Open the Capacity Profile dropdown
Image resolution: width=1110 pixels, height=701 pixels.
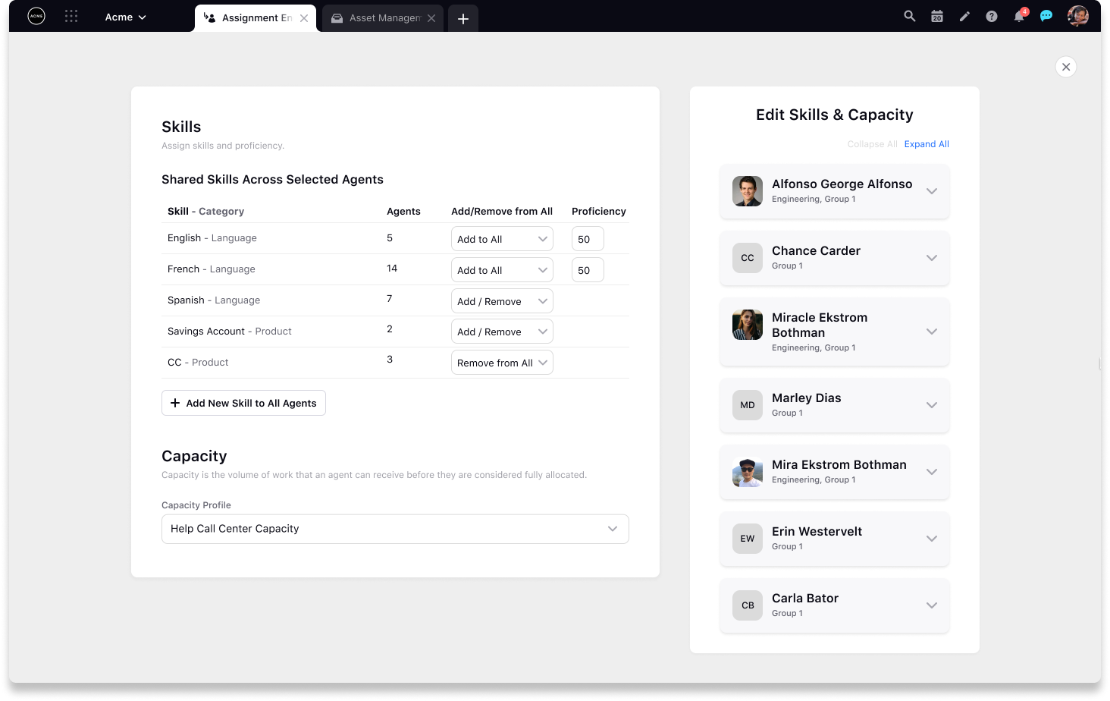click(x=395, y=529)
